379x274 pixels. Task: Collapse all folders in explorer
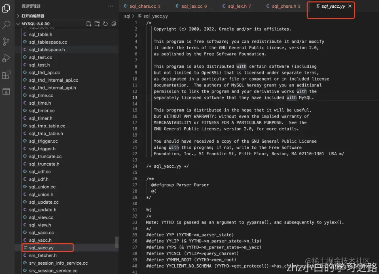[114, 24]
